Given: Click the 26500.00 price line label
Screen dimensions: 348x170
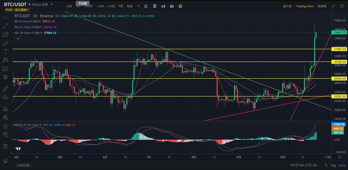Looking at the screenshot, I should tap(339, 96).
